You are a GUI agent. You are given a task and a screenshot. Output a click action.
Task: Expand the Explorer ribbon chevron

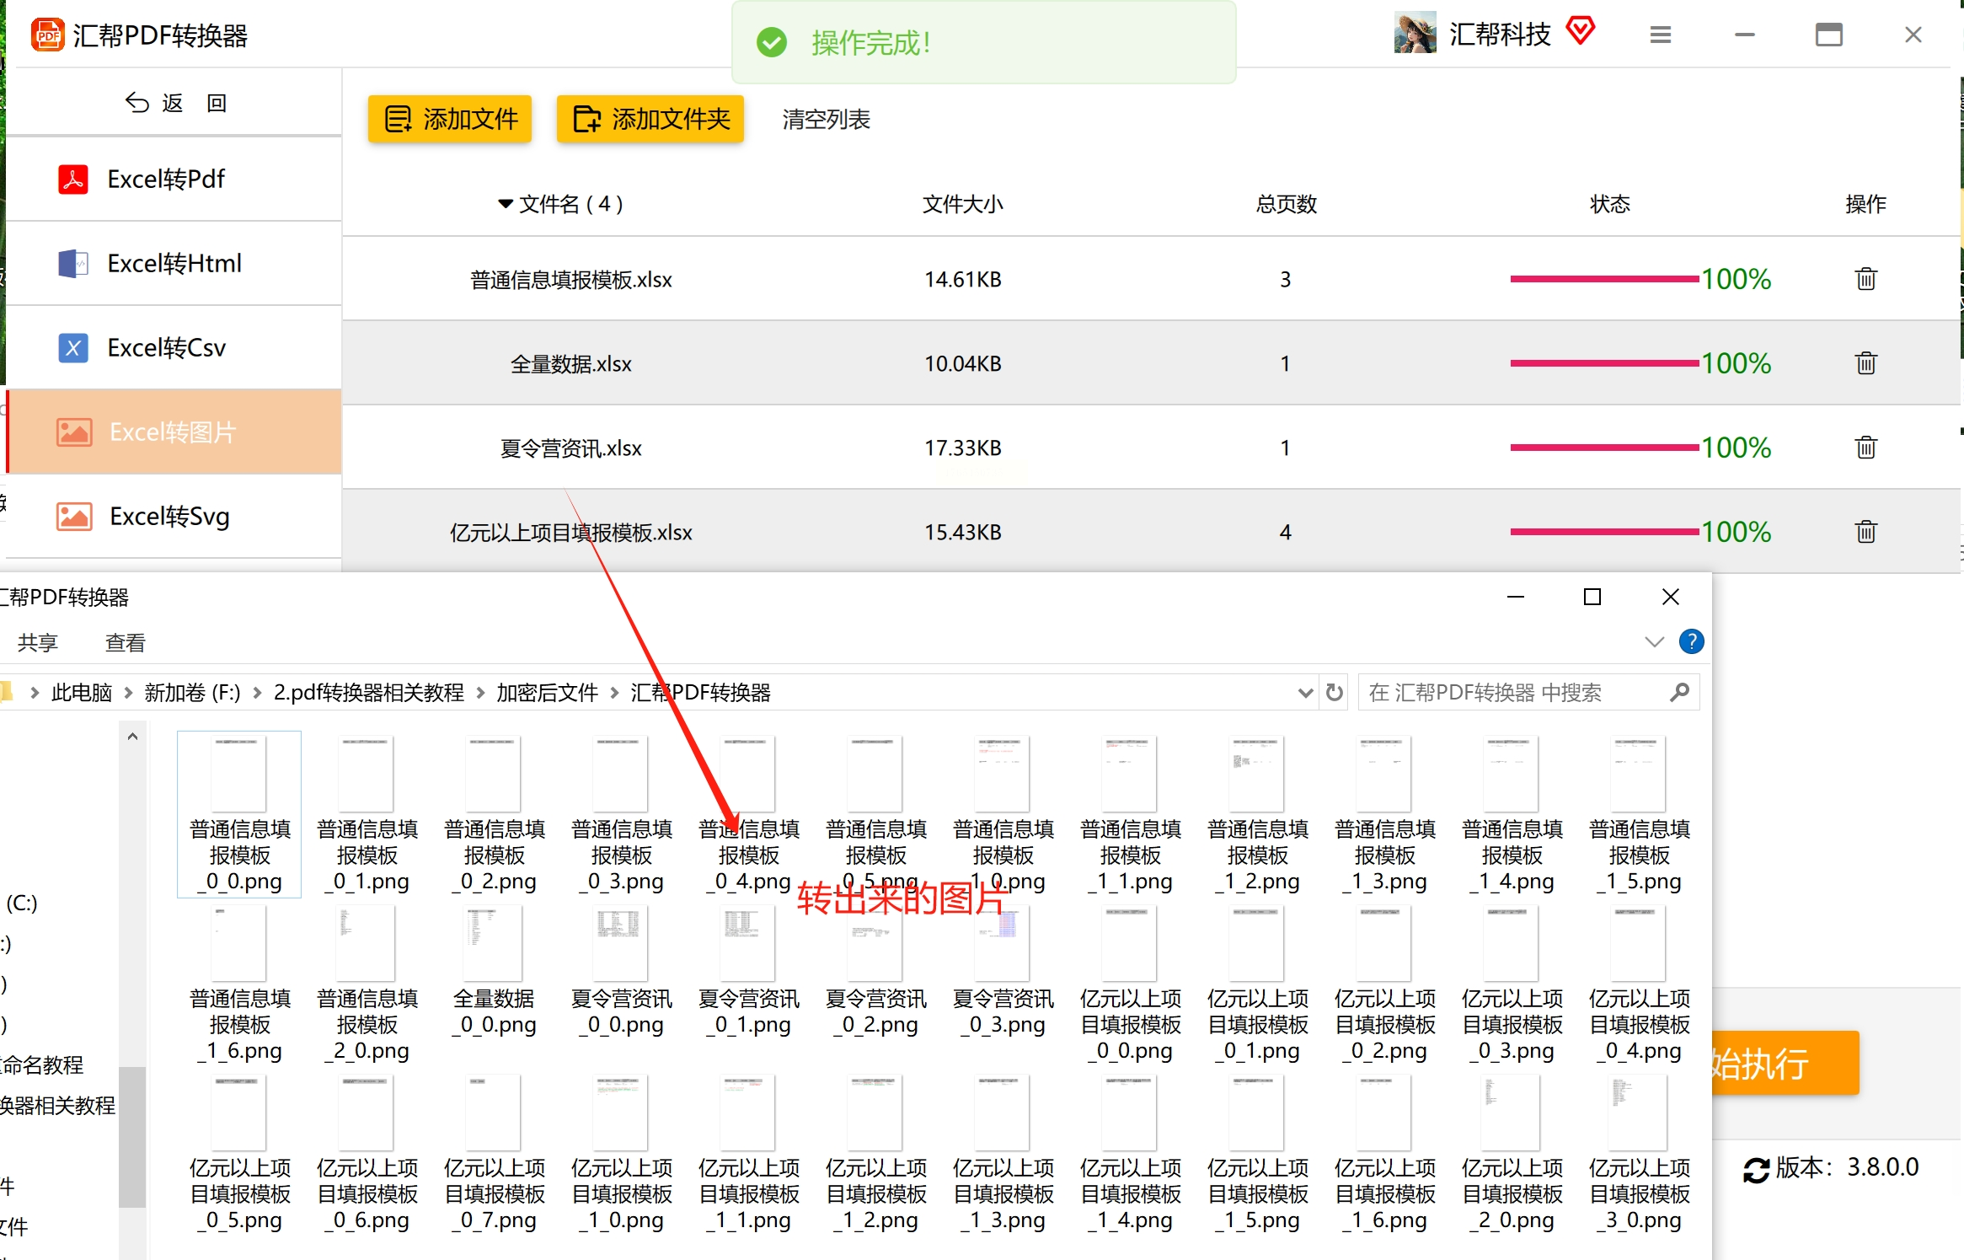pos(1654,642)
